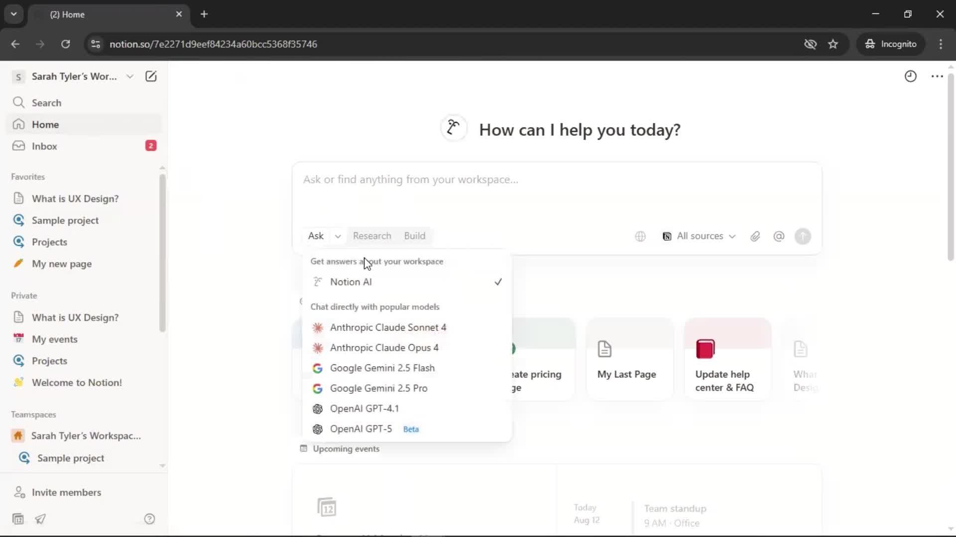Click the web search globe icon
Viewport: 956px width, 537px height.
click(640, 236)
